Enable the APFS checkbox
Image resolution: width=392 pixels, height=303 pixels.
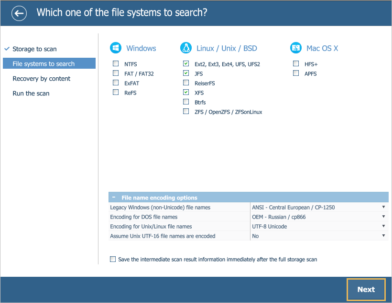point(296,73)
